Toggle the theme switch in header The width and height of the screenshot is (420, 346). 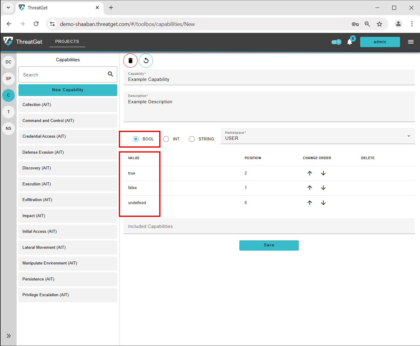(x=336, y=42)
